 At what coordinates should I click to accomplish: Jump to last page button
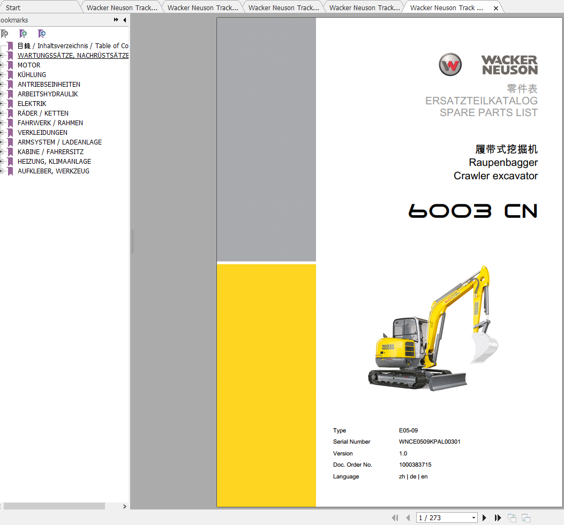click(x=498, y=518)
